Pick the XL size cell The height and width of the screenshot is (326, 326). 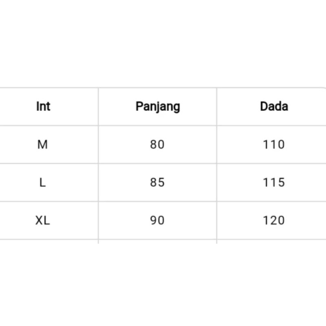click(x=42, y=220)
